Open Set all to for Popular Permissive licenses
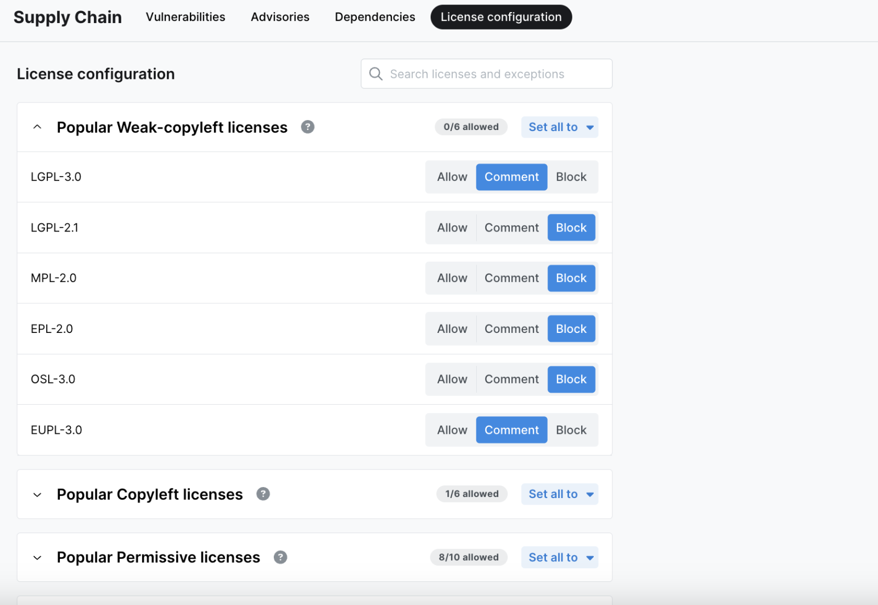The height and width of the screenshot is (605, 878). [559, 557]
